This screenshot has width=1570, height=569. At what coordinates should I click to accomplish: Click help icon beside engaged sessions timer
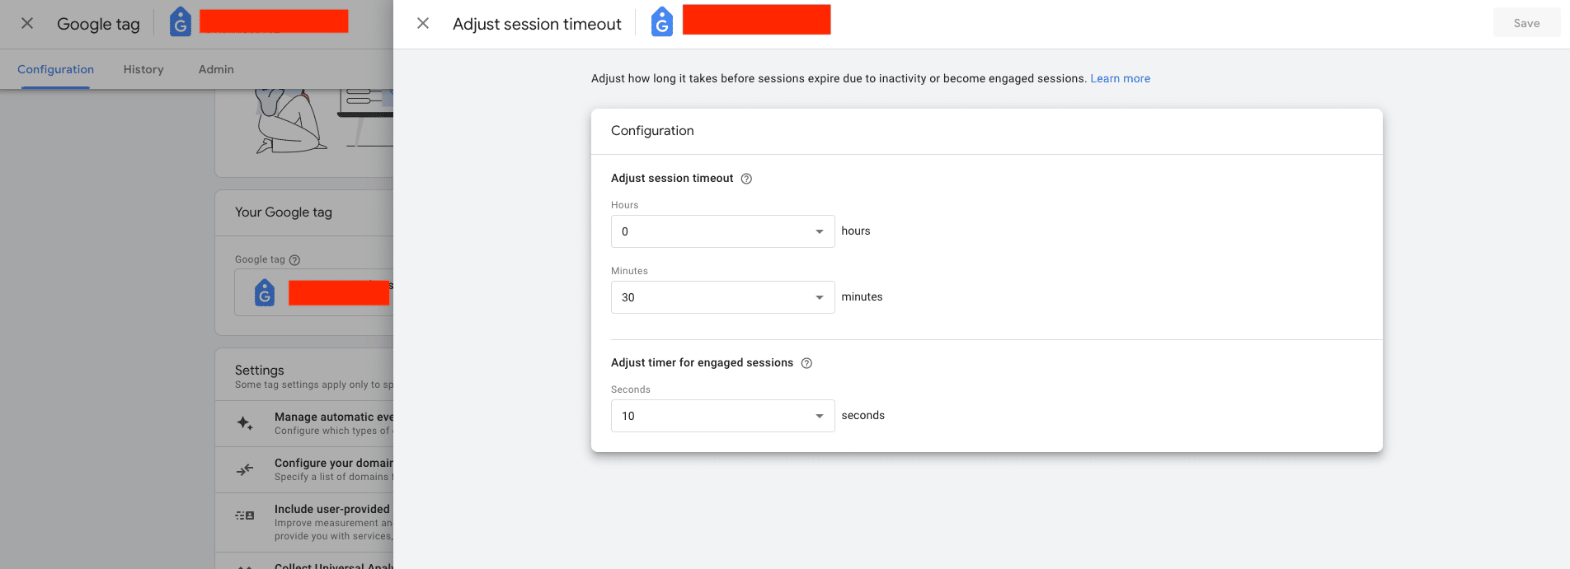[806, 363]
